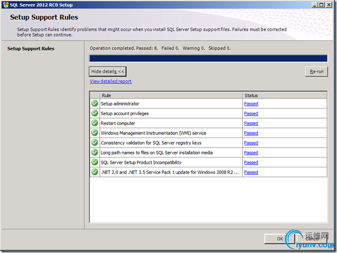Maximize the SQL Server Setup window
This screenshot has width=337, height=253.
[321, 5]
